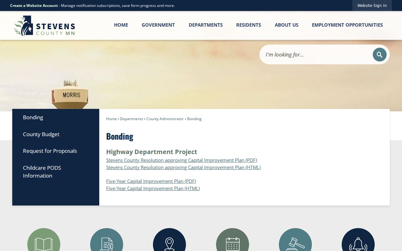Open EMPLOYMENT OPPORTUNITIES menu
This screenshot has width=402, height=251.
347,25
